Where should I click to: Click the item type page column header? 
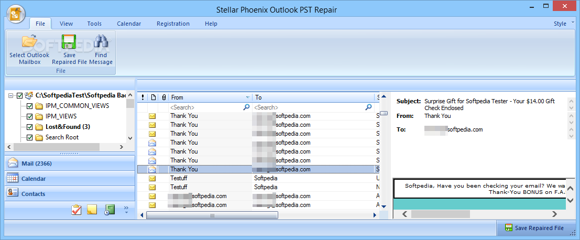(153, 97)
